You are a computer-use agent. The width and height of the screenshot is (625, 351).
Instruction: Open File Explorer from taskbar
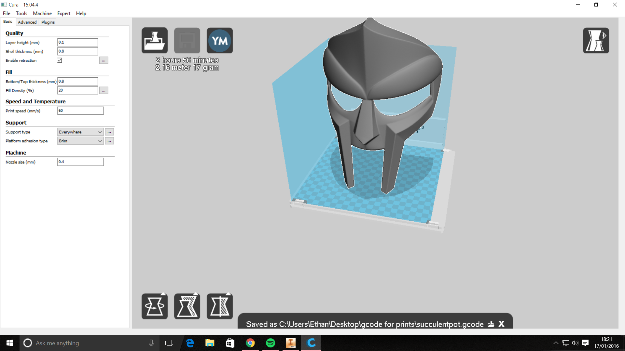click(210, 343)
